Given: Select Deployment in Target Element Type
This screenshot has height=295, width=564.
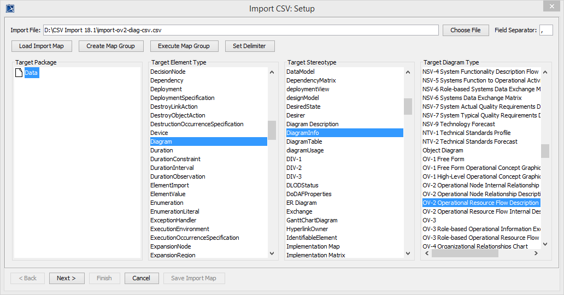Looking at the screenshot, I should tap(166, 89).
